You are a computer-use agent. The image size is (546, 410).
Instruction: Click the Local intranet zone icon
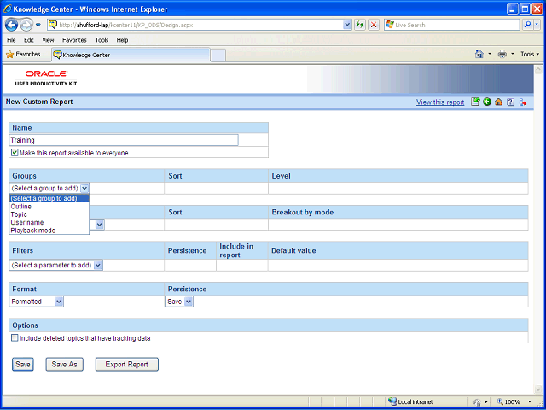coord(392,401)
